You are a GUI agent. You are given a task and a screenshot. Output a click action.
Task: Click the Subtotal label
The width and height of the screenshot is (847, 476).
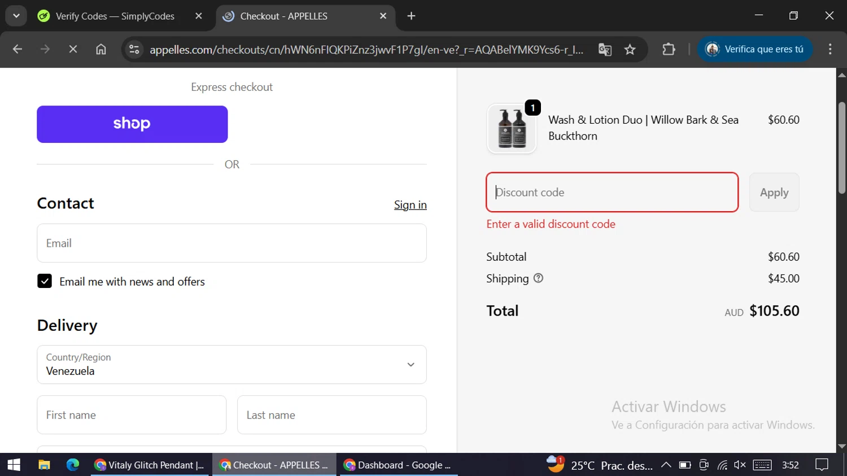(506, 257)
